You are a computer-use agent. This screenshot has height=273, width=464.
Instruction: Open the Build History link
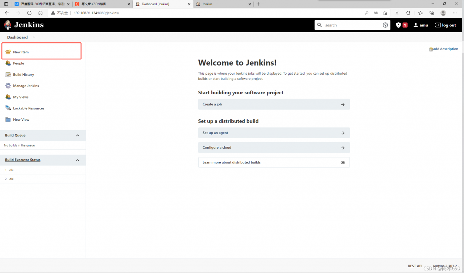pyautogui.click(x=24, y=75)
